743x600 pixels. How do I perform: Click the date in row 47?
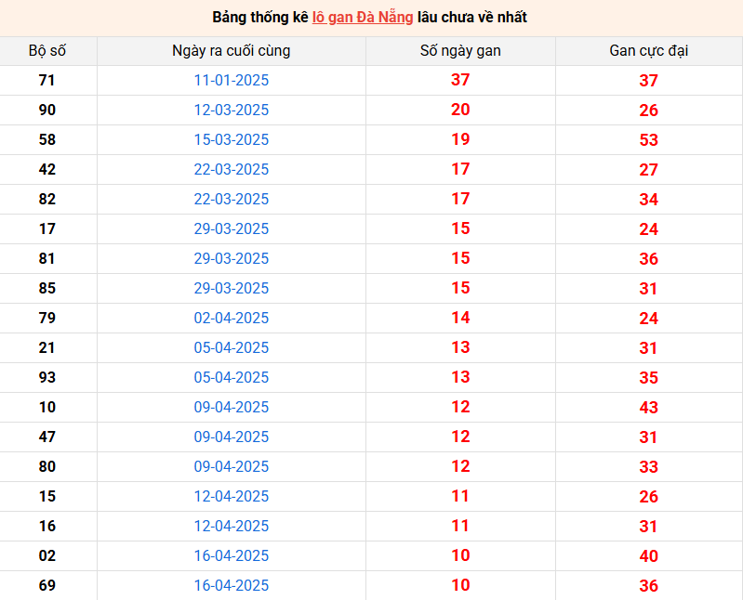(x=232, y=437)
